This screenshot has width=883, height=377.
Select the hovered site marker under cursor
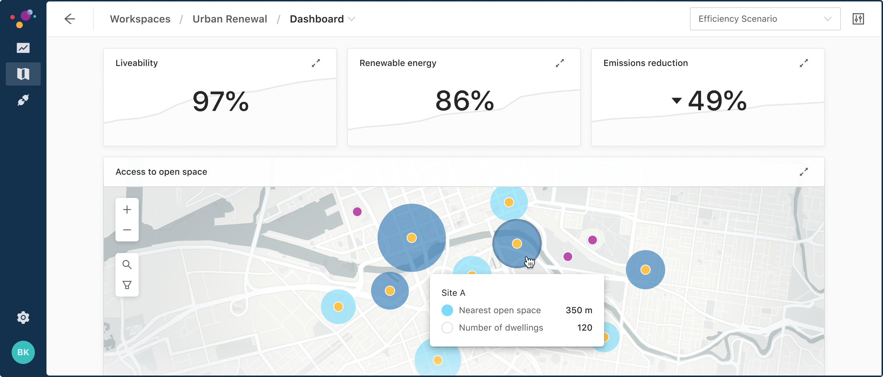517,244
